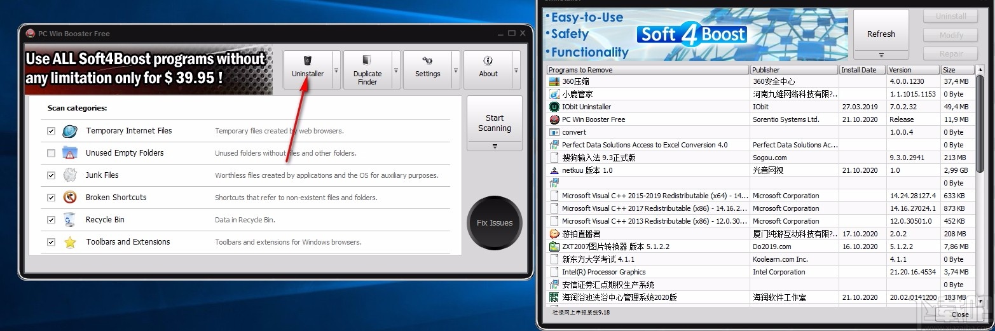Click the Temporary Internet Files globe icon
The image size is (995, 331).
(x=69, y=132)
